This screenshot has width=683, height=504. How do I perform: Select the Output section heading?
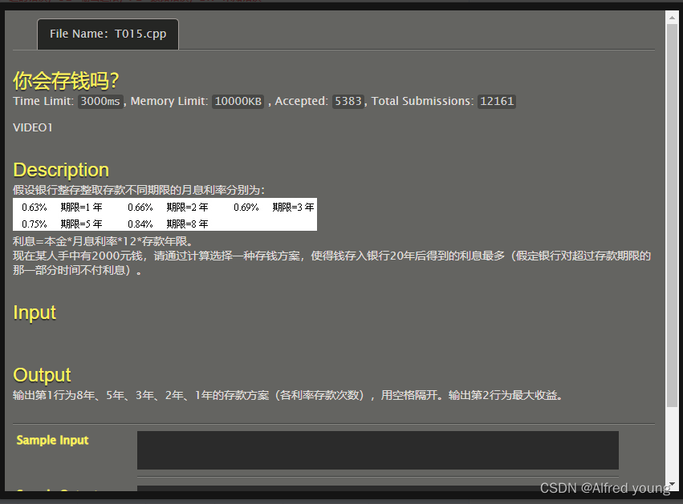[x=41, y=374]
